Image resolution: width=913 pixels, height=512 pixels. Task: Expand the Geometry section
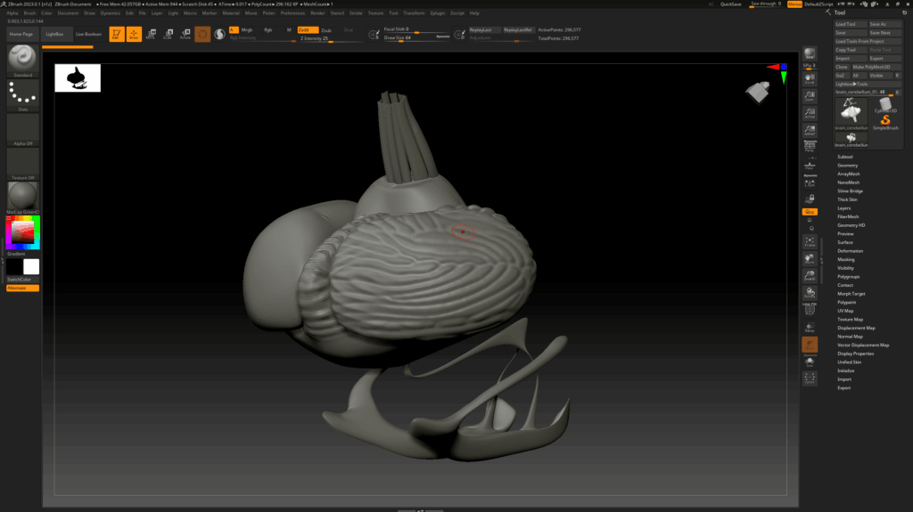[847, 166]
